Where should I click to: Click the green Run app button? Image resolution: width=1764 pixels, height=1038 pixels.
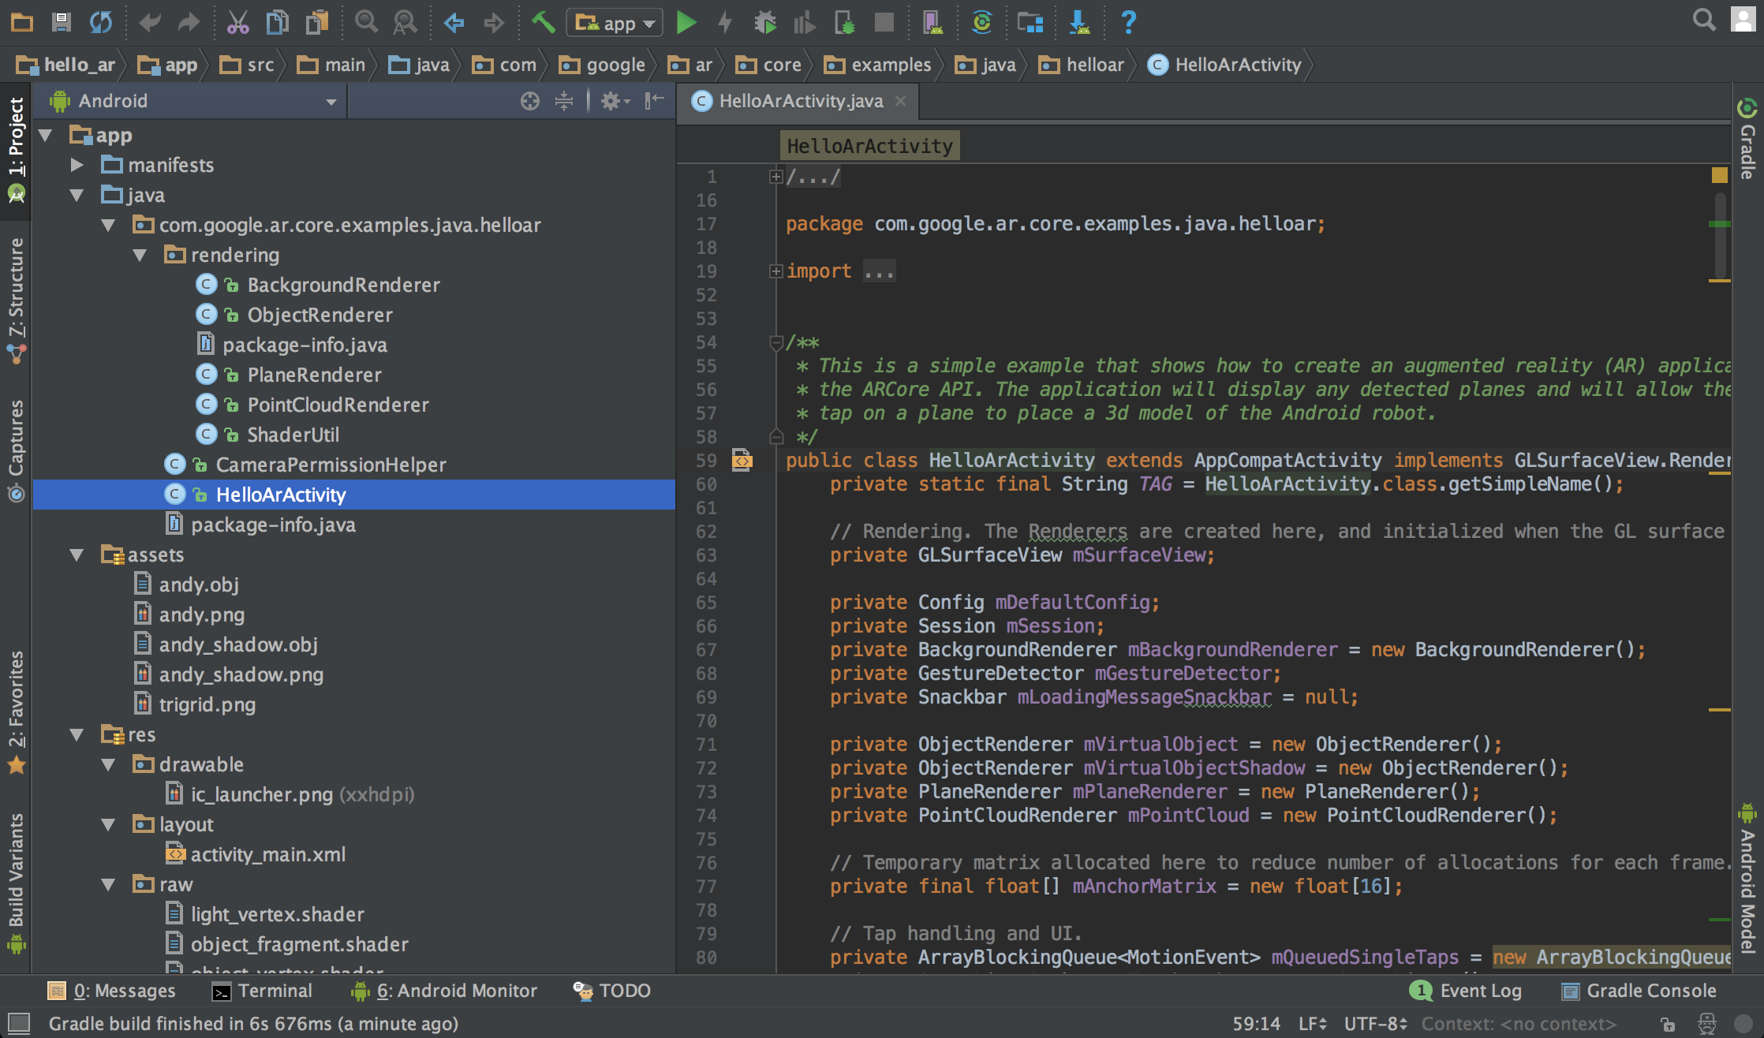tap(686, 23)
